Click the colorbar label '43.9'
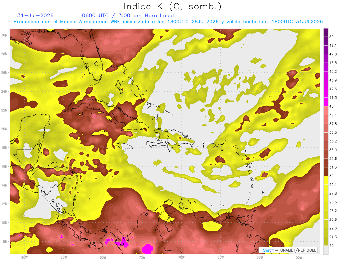Viewport: 339px width, 261px height. tap(333, 80)
